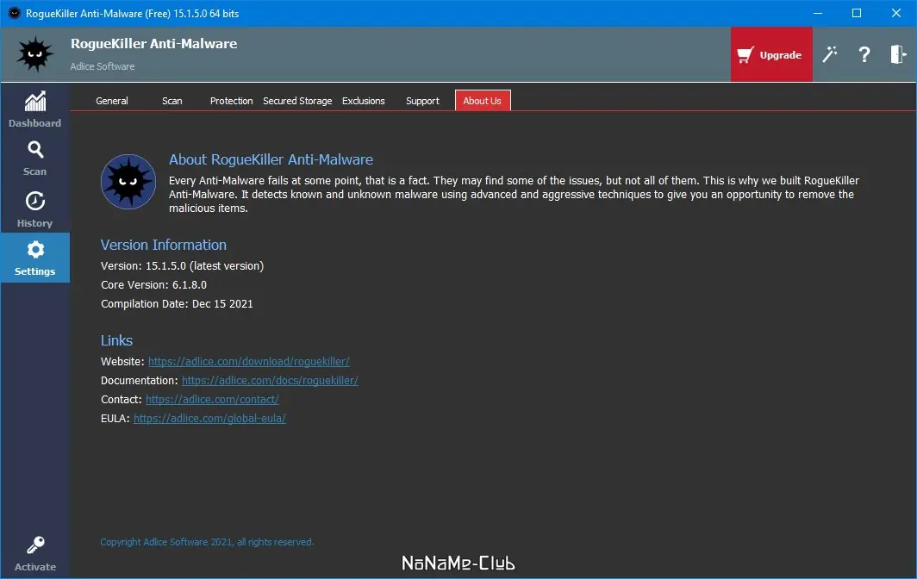Click the red Upgrade cart button

click(x=770, y=54)
